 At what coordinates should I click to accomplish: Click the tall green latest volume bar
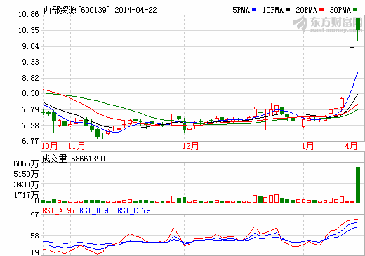tap(358, 184)
